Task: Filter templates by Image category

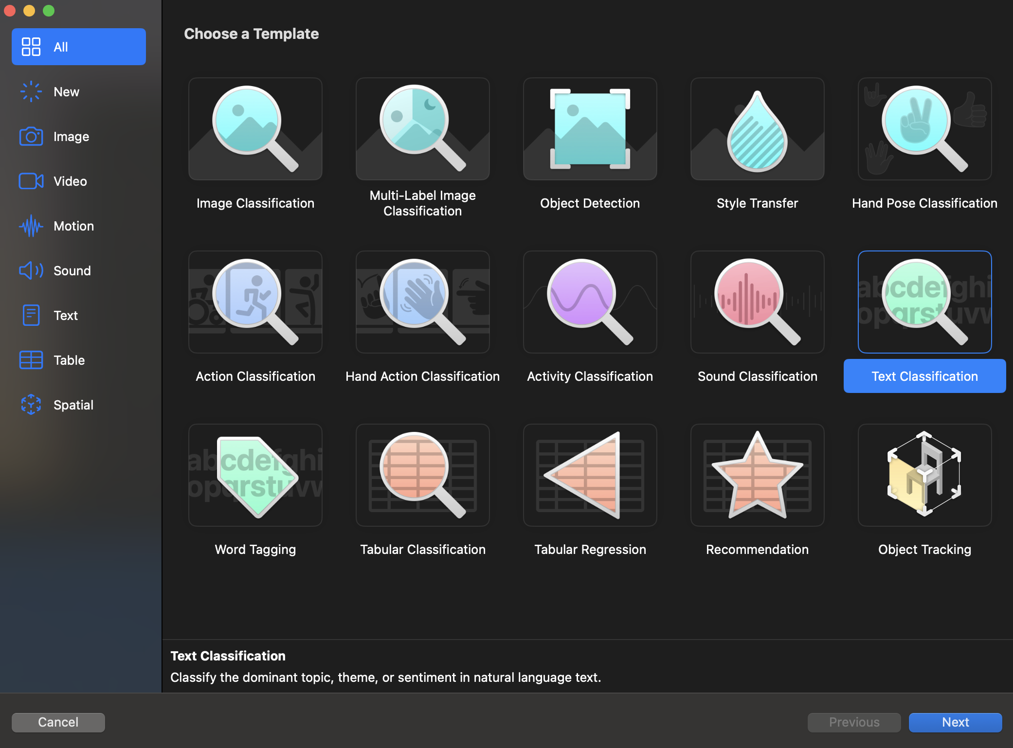Action: [x=71, y=137]
